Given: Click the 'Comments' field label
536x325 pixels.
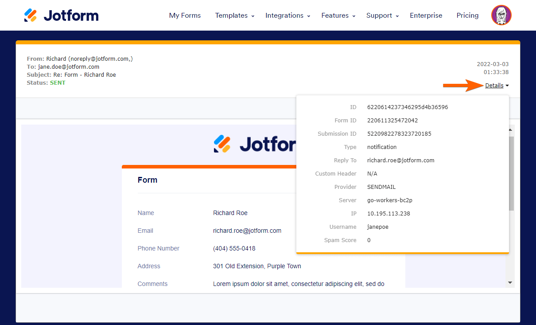Looking at the screenshot, I should coord(152,284).
